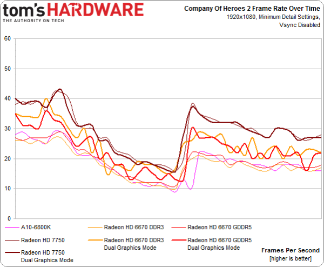The image size is (324, 267).
Task: Click the y-axis label 20
Action: 8,158
